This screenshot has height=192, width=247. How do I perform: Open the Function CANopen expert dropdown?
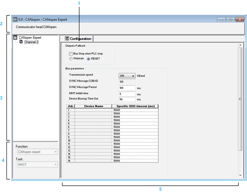(x=37, y=152)
